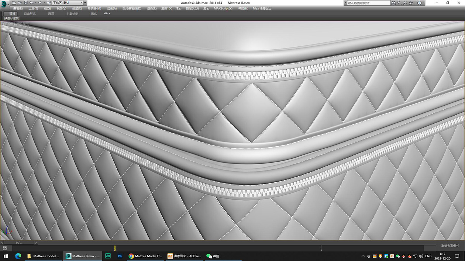Image resolution: width=465 pixels, height=261 pixels.
Task: Click the New Scene icon
Action: pos(14,3)
